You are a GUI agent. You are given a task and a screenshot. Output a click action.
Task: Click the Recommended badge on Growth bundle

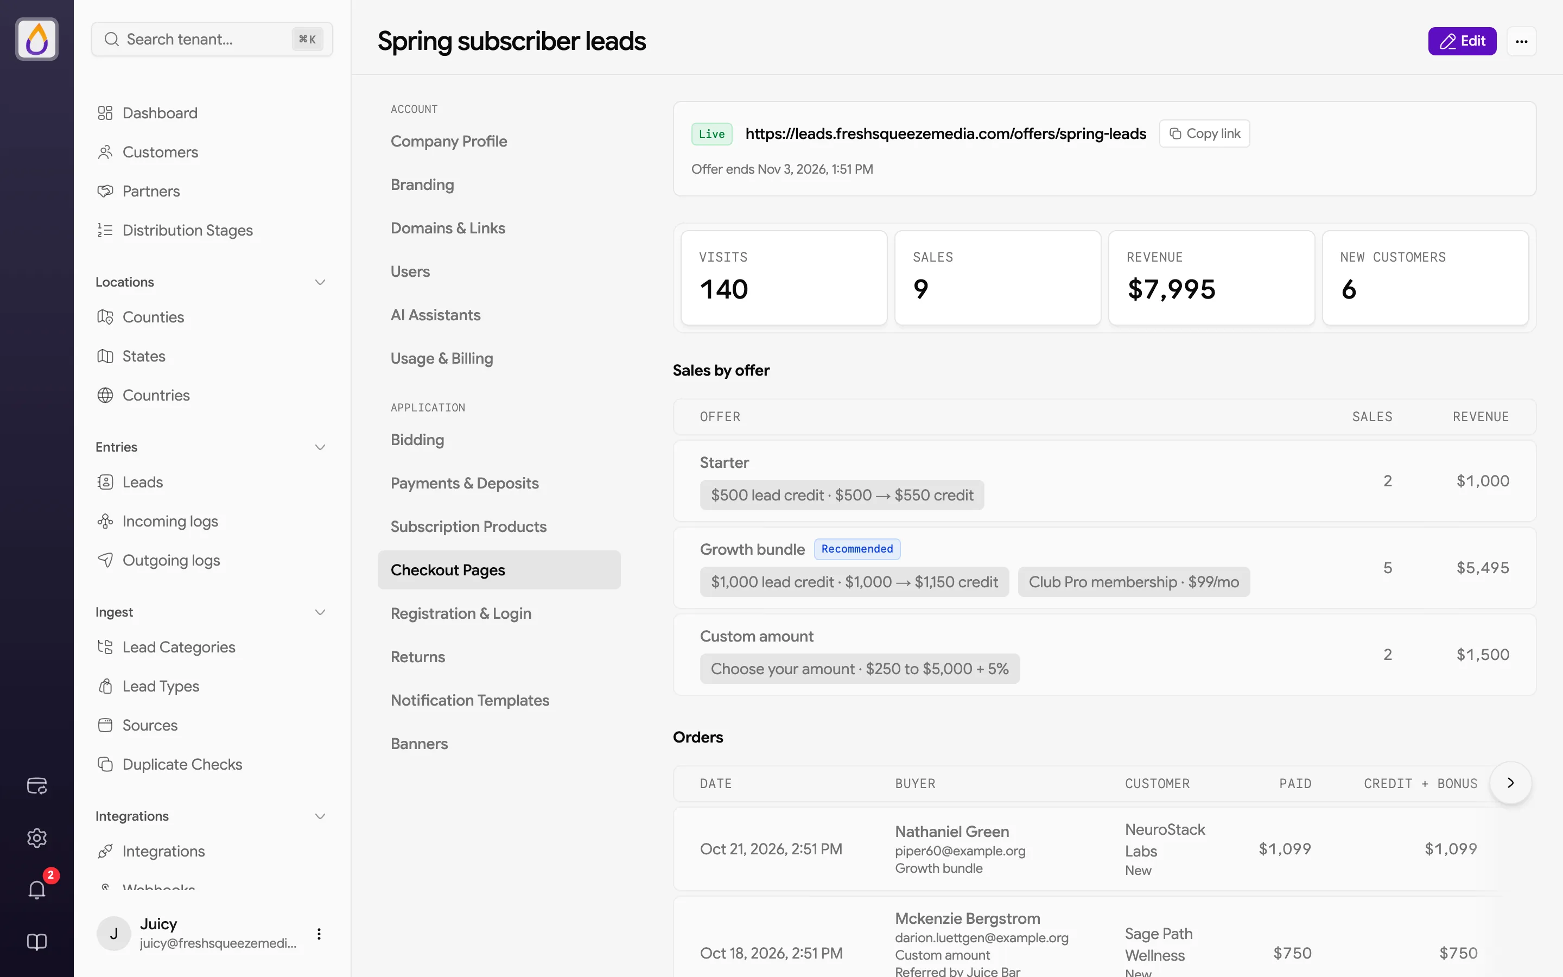click(857, 549)
